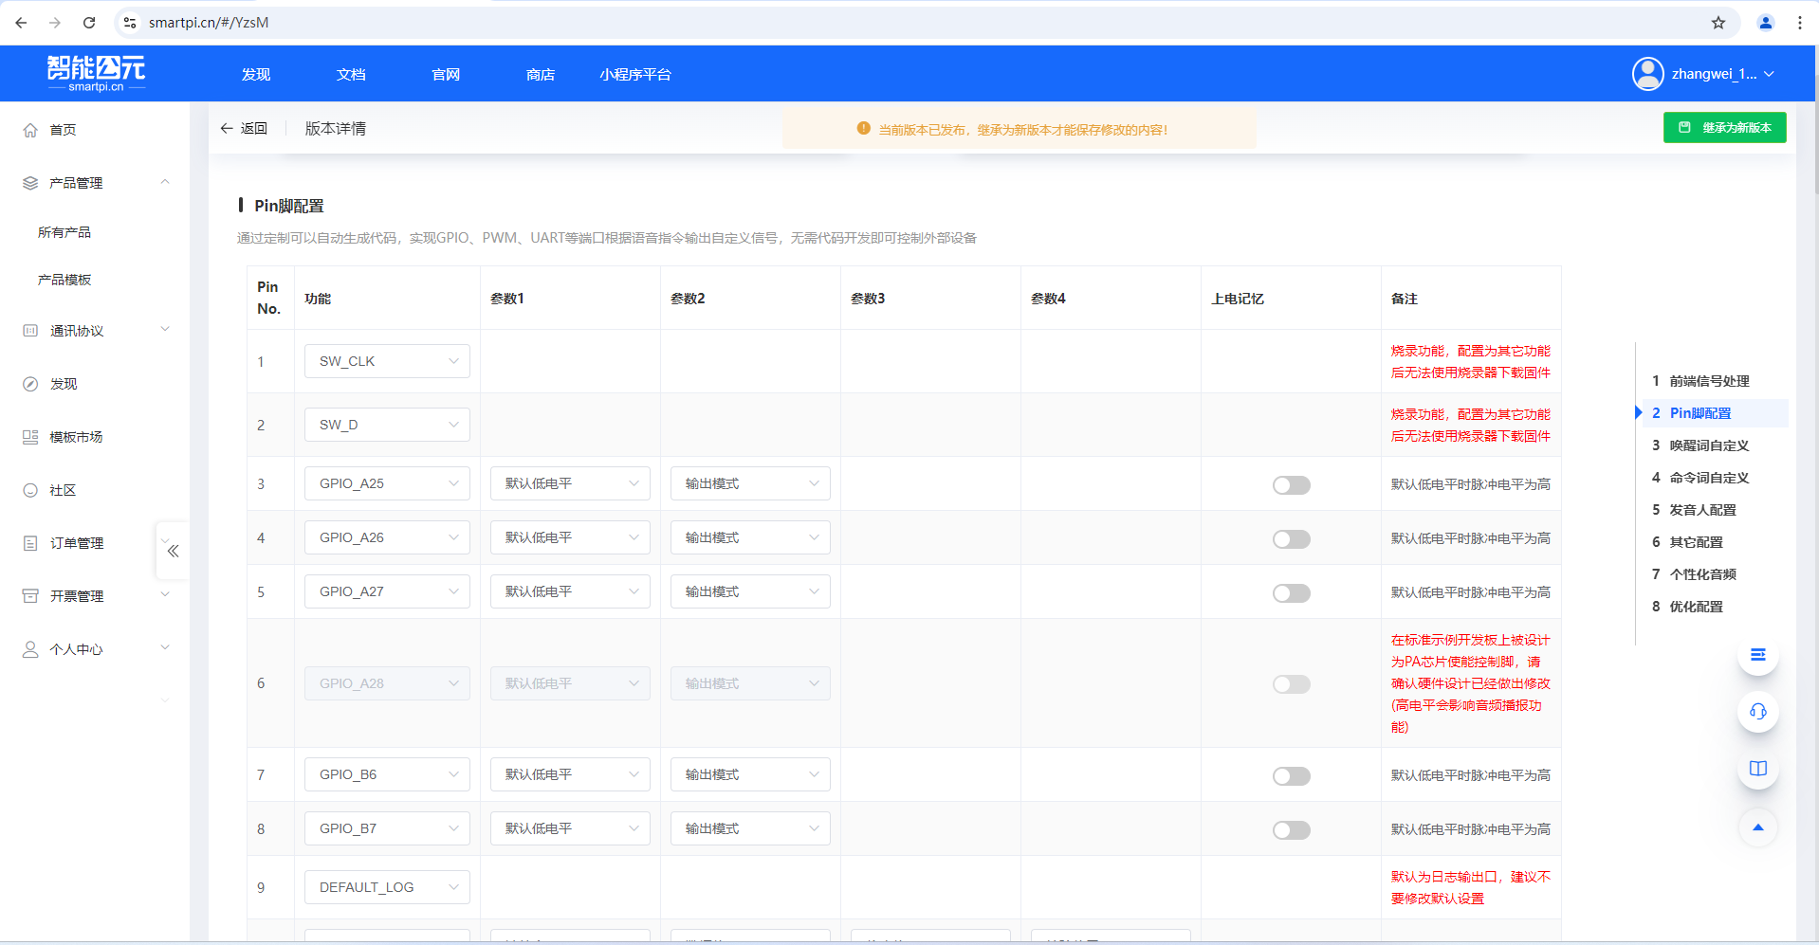Reload the page in the browser

[x=89, y=23]
